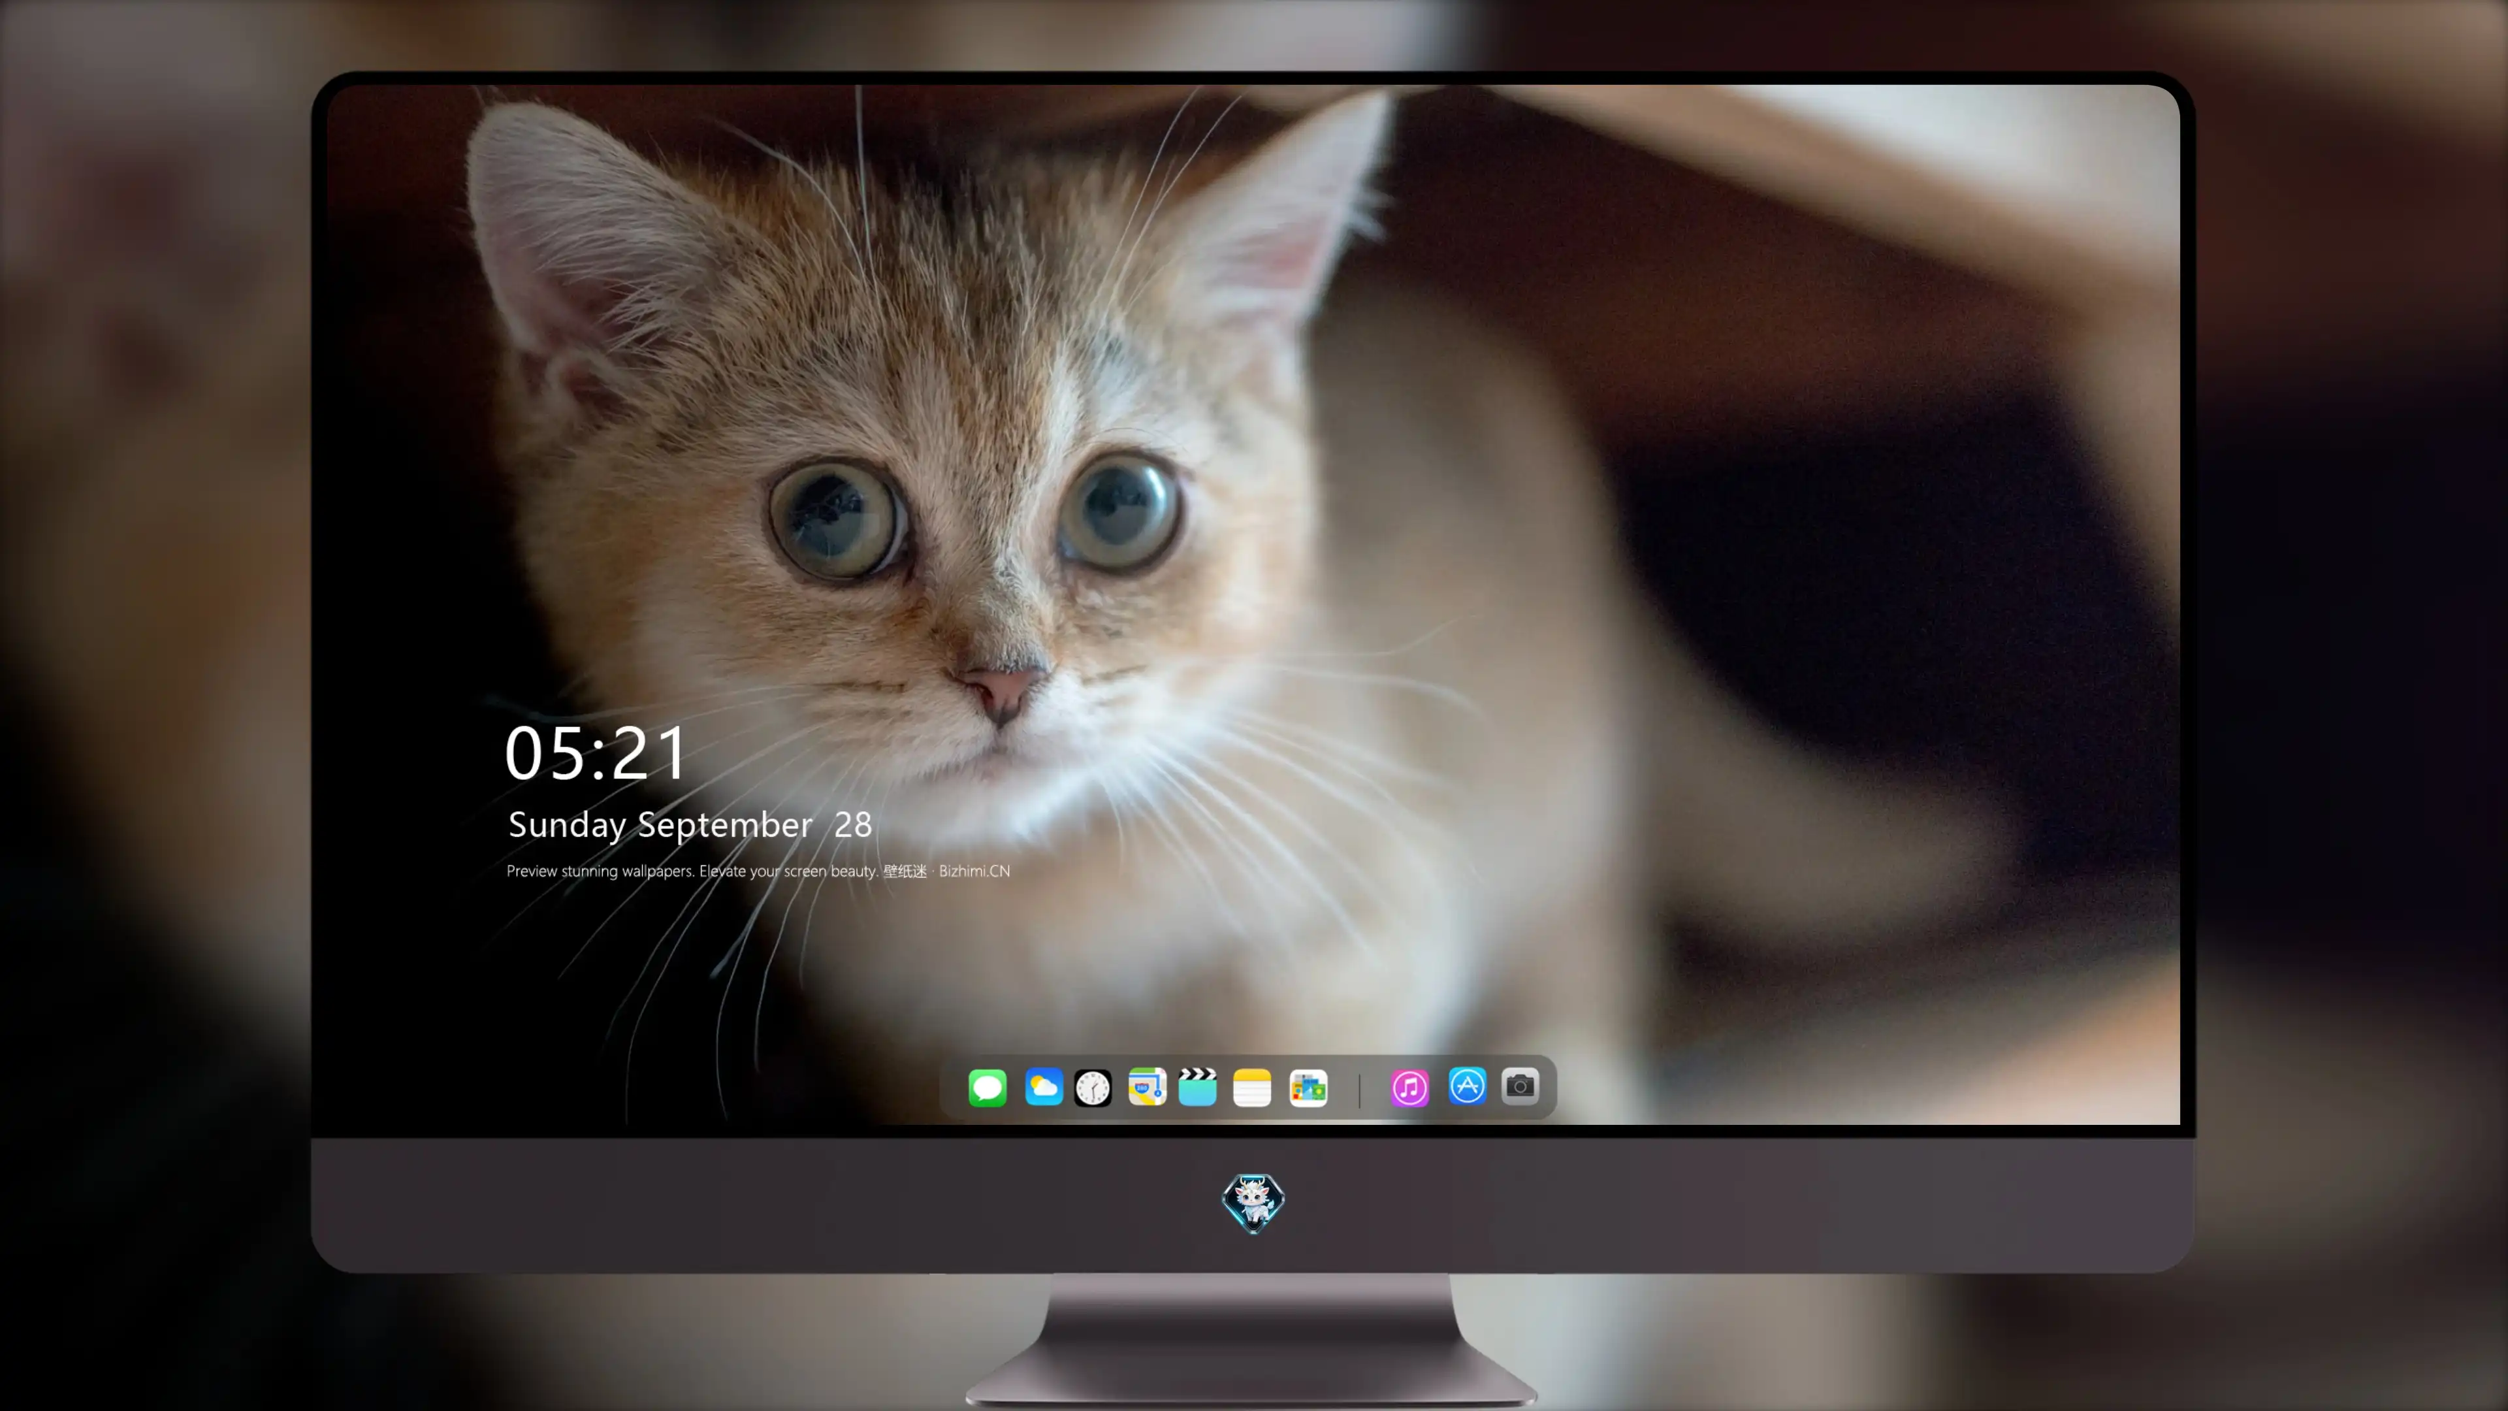Open the Clock app in the dock
2508x1411 pixels.
1093,1088
